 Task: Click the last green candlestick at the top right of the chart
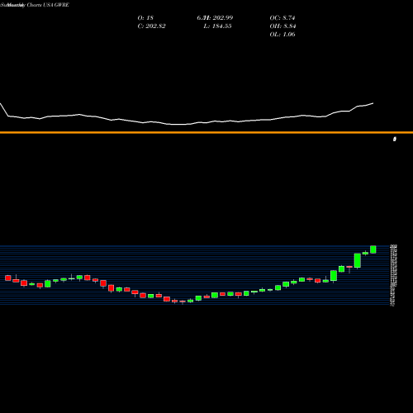coord(373,249)
